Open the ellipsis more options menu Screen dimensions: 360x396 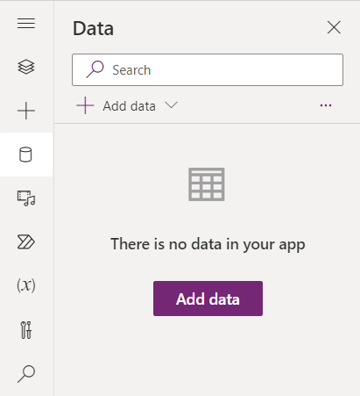point(326,105)
